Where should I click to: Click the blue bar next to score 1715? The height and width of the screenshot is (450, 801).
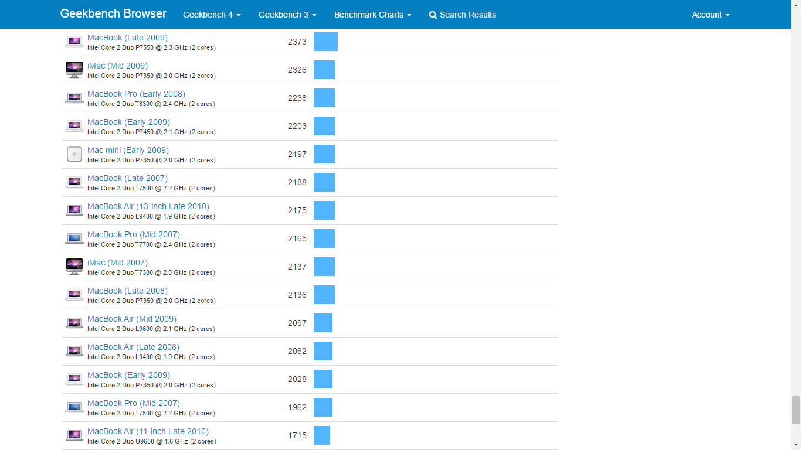click(x=322, y=435)
